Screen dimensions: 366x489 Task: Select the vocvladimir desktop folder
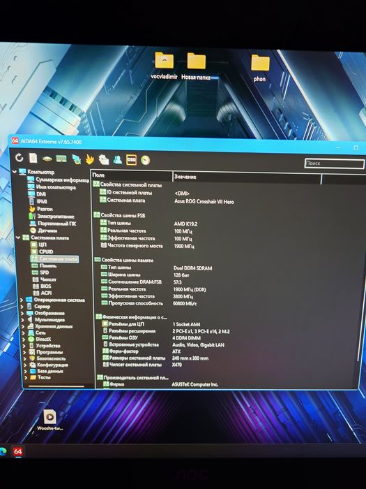point(164,66)
